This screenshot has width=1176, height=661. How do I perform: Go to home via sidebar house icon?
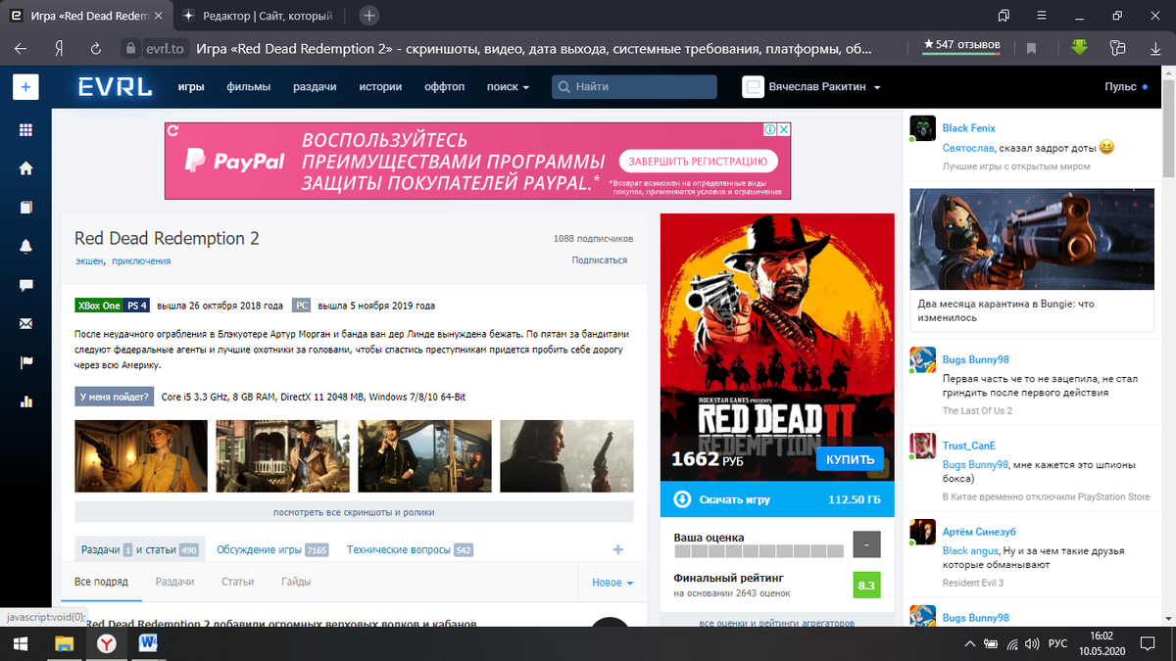pyautogui.click(x=25, y=168)
